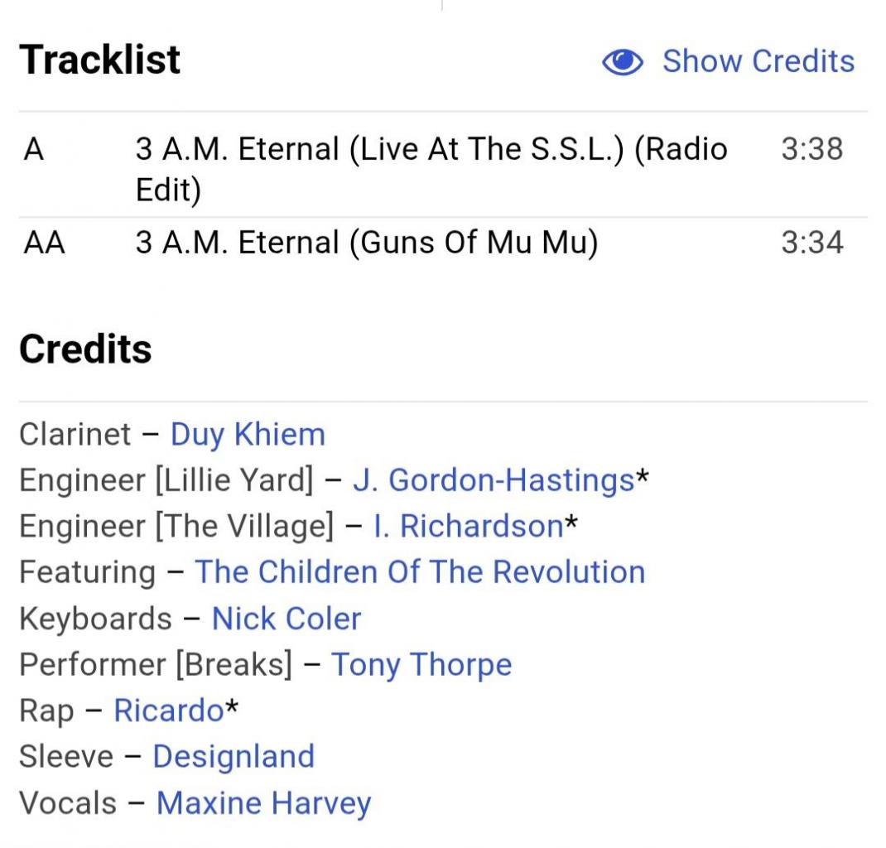Click the AA track position label
The image size is (886, 848).
click(45, 243)
